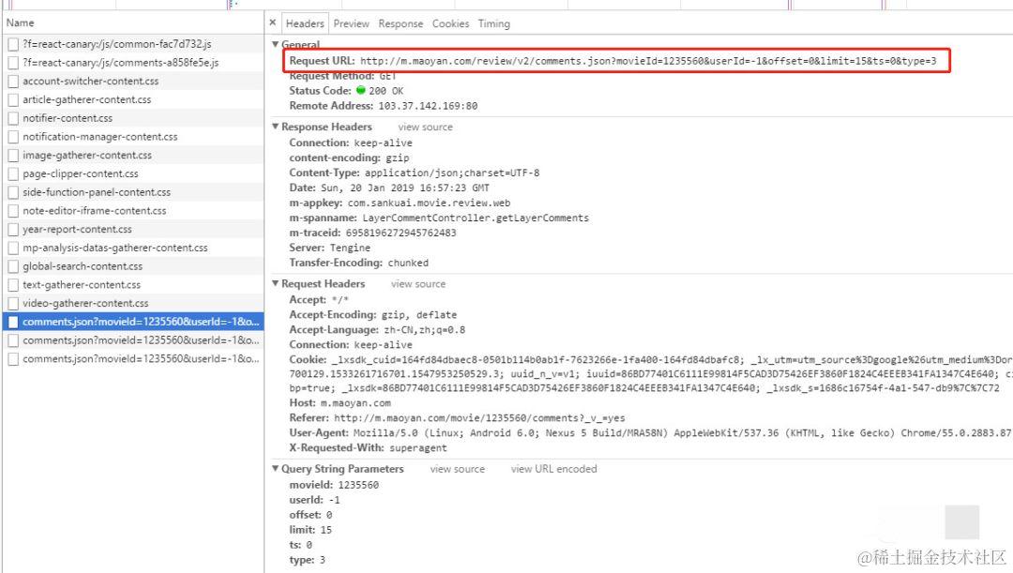Image resolution: width=1013 pixels, height=573 pixels.
Task: Select text-gatherer-content.css request
Action: point(133,285)
